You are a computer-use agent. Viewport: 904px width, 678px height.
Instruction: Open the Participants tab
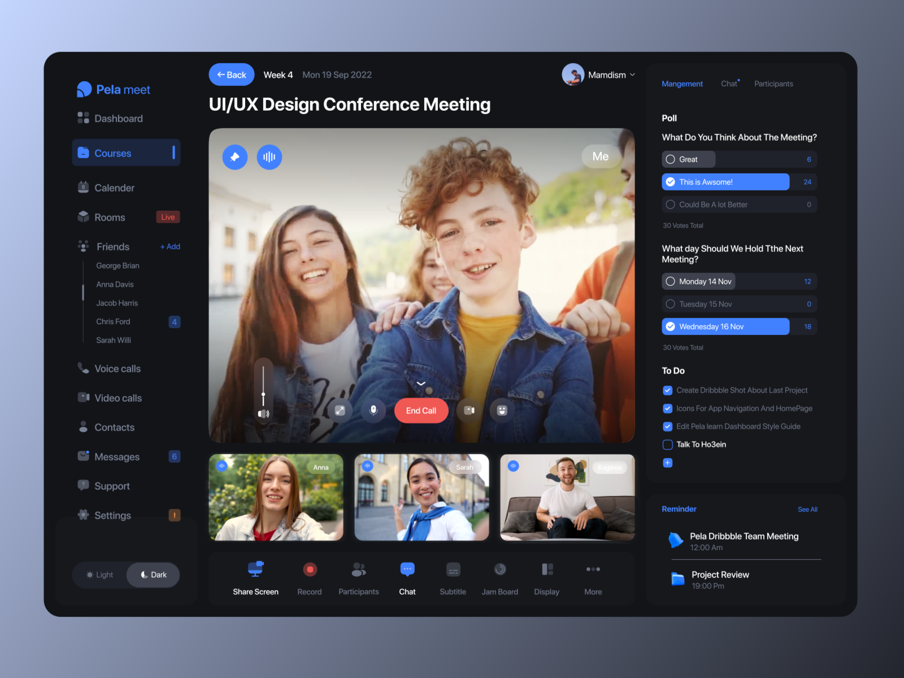tap(773, 83)
